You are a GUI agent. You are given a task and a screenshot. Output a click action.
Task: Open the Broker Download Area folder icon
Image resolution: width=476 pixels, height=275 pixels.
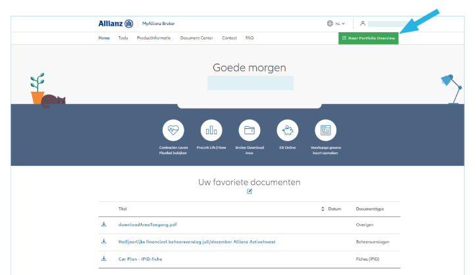(250, 130)
